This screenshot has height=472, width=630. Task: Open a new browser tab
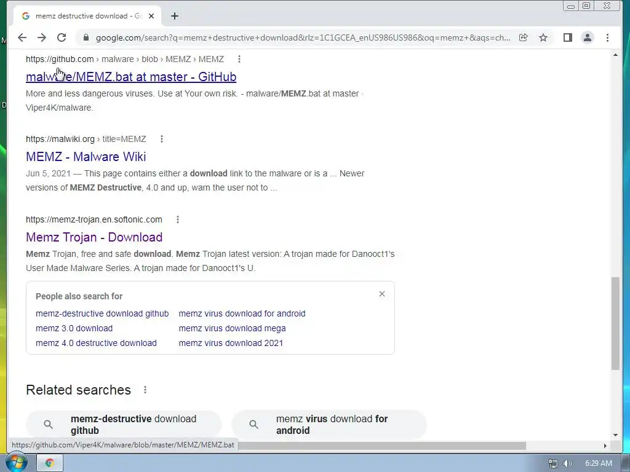(174, 16)
